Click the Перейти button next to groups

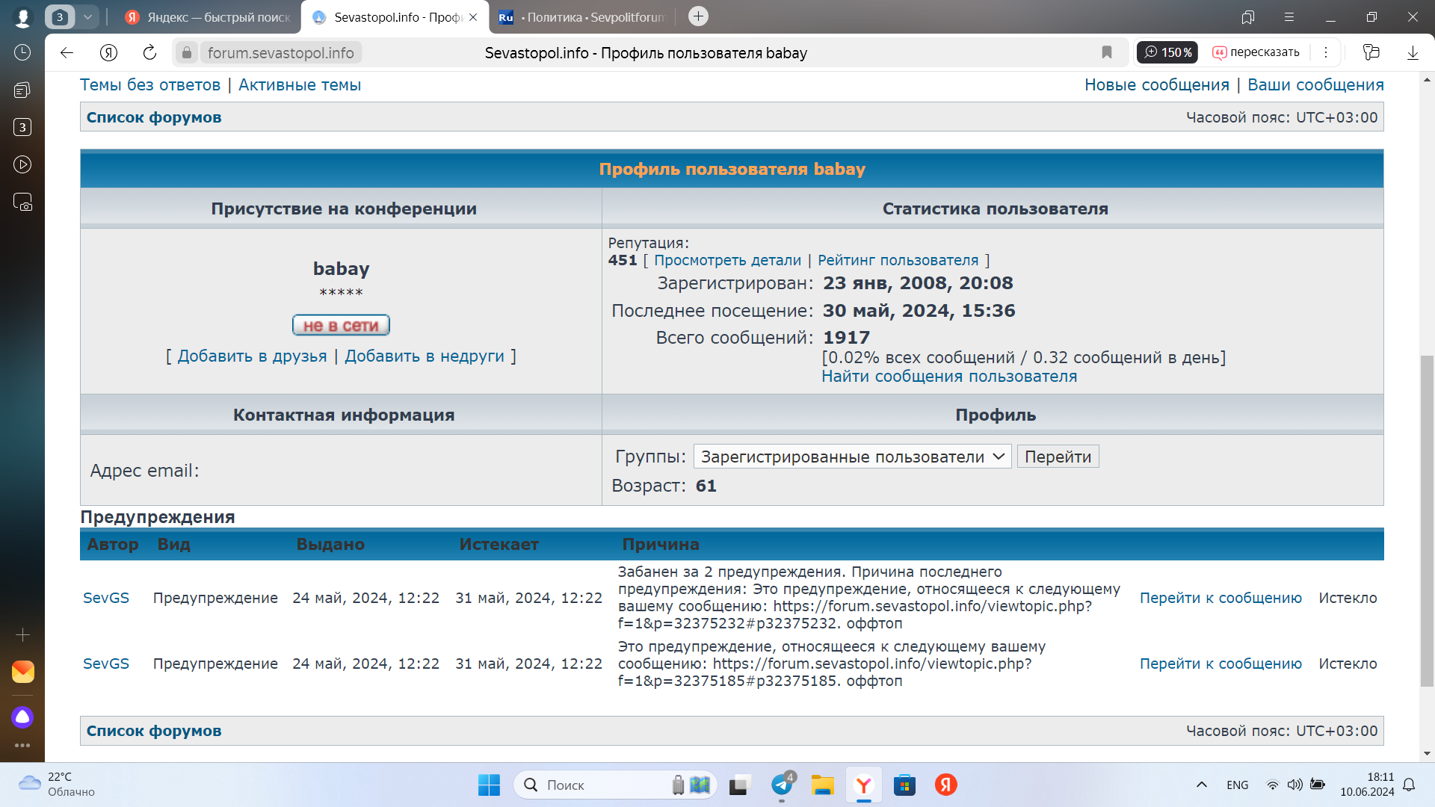click(x=1058, y=457)
